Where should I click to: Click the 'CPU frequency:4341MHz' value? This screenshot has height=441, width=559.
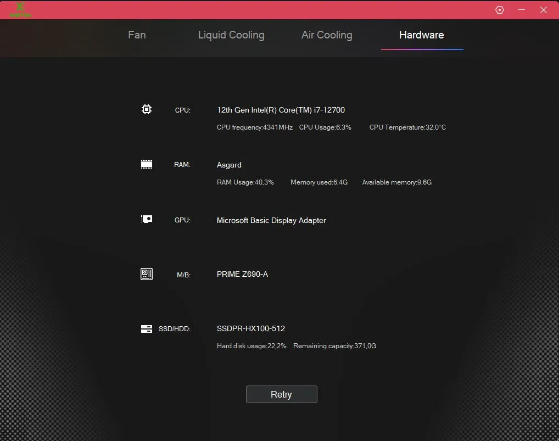255,127
